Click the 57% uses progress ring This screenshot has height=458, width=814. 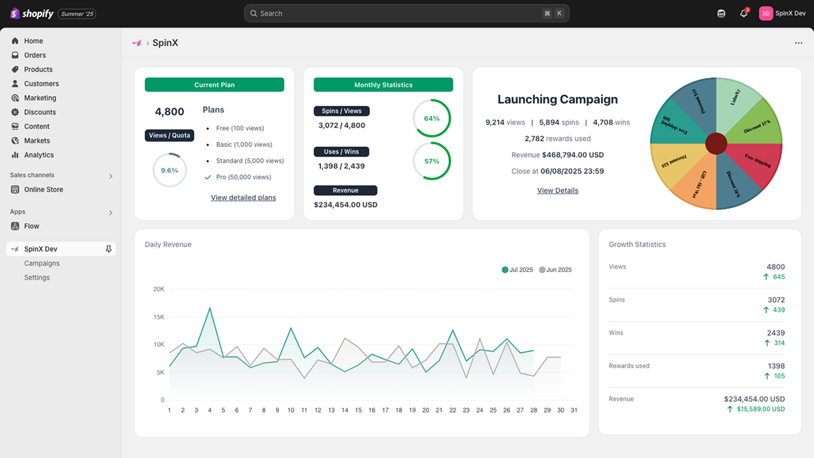pos(431,161)
